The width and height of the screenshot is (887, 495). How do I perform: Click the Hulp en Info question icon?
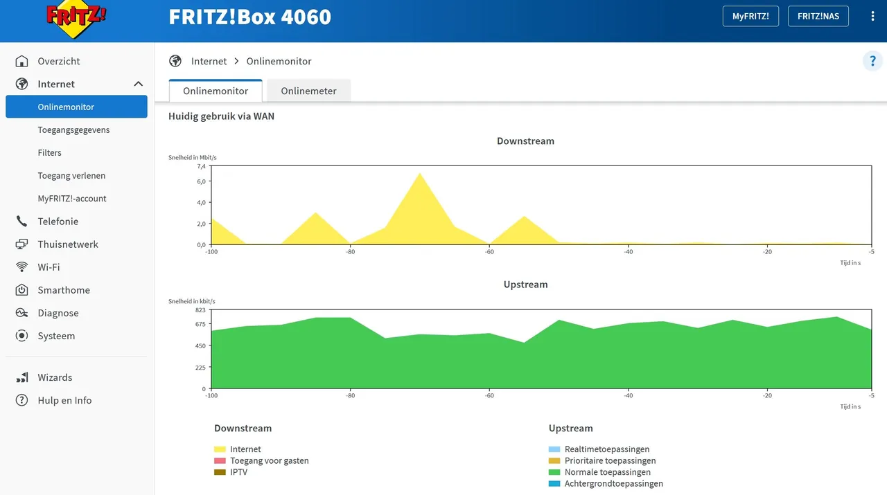tap(22, 400)
